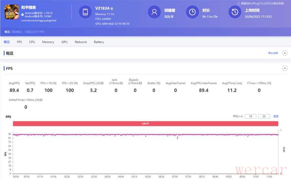Click the game app icon thumbnail
The image size is (291, 179).
[12, 13]
